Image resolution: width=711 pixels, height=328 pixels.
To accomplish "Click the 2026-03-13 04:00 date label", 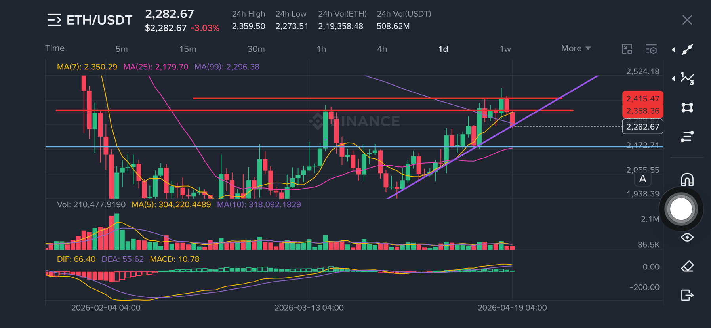I will tap(309, 308).
